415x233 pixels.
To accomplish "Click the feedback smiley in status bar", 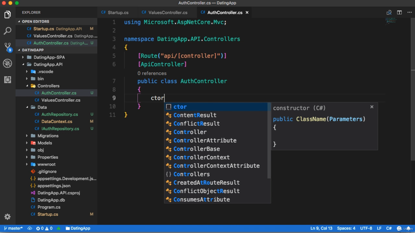I will [x=399, y=228].
